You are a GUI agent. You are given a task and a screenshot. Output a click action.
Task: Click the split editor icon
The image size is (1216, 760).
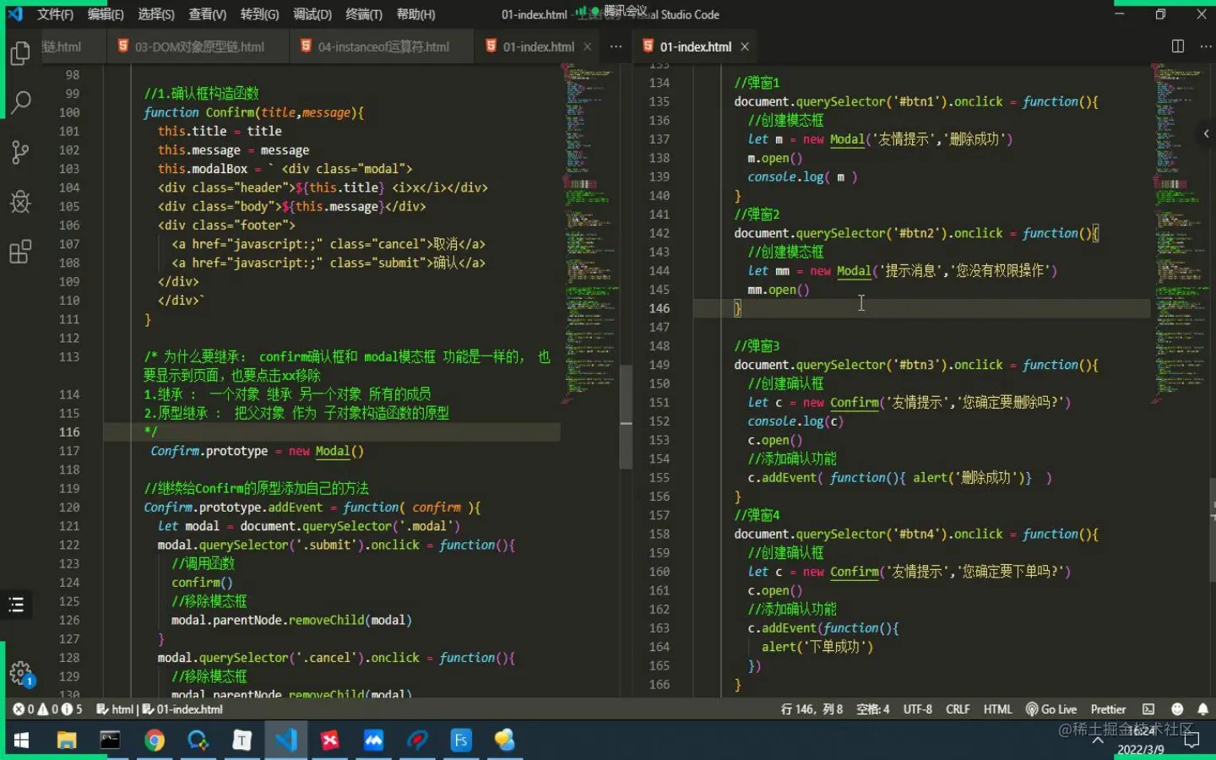(x=1177, y=46)
